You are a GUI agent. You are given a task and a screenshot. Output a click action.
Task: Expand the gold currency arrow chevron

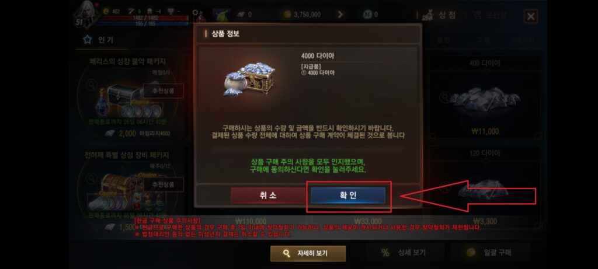(x=340, y=15)
